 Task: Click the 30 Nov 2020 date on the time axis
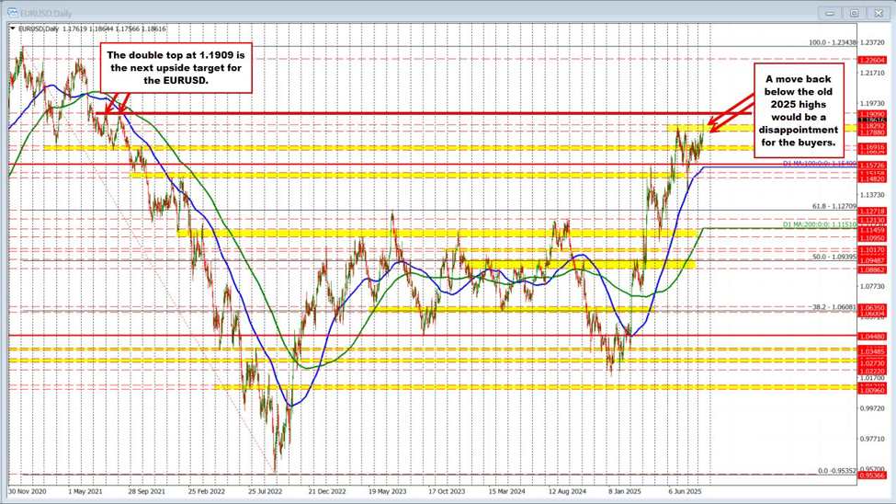tap(28, 491)
